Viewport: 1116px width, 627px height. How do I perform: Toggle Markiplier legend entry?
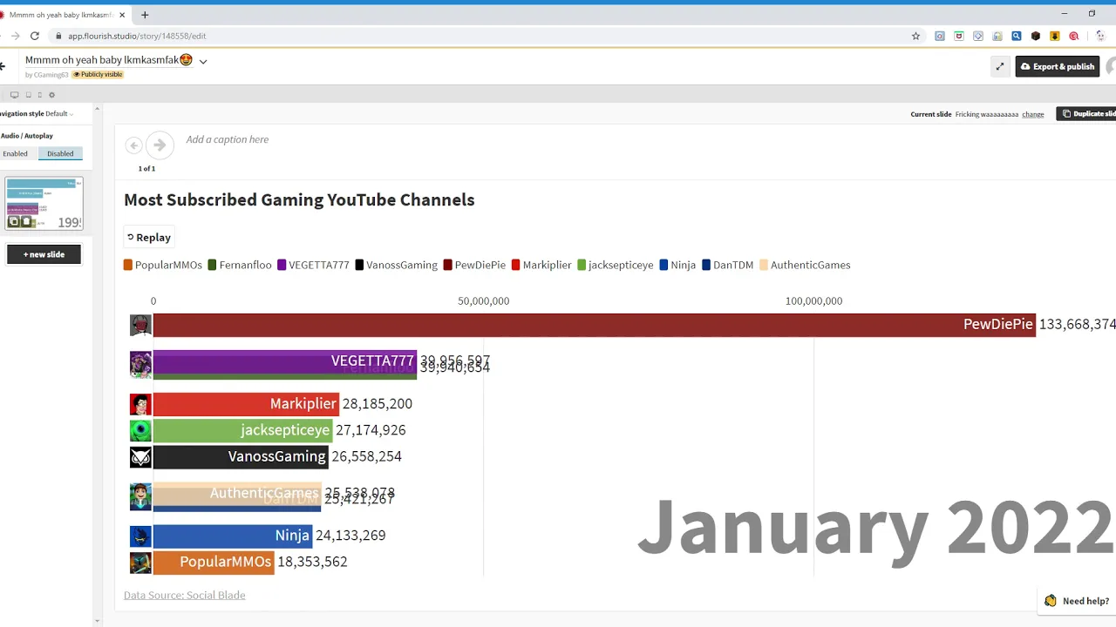point(541,265)
